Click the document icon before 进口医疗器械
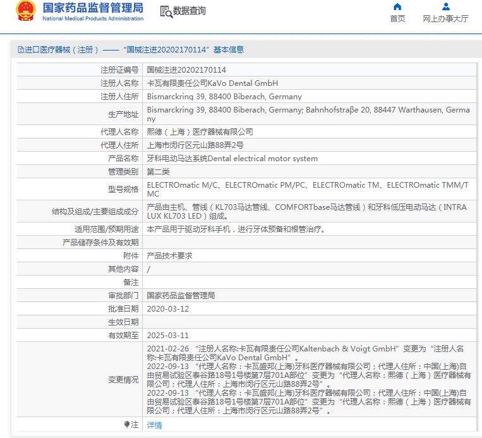The width and height of the screenshot is (482, 438). tap(21, 49)
